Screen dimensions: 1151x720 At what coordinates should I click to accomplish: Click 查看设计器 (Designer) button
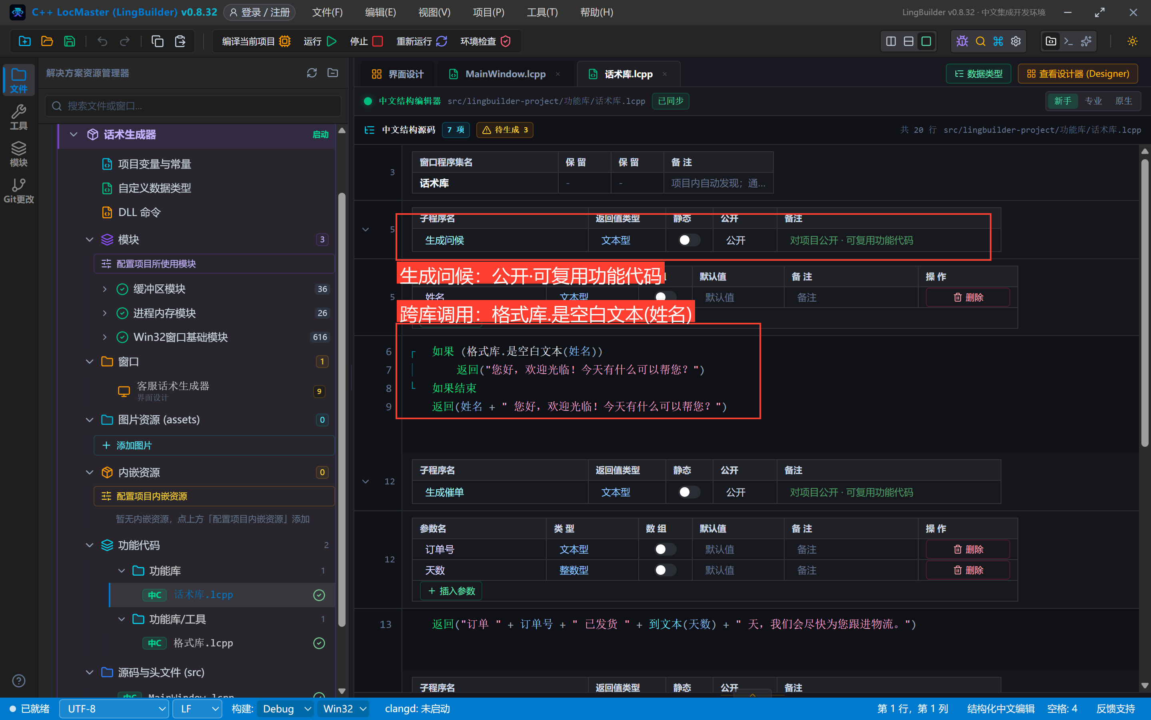click(x=1078, y=74)
